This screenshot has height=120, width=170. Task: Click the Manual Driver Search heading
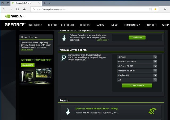73,50
